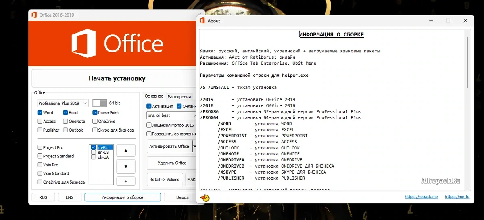Viewport: 484px width, 220px height.
Task: Open the https://me.fo link
Action: coord(457,197)
